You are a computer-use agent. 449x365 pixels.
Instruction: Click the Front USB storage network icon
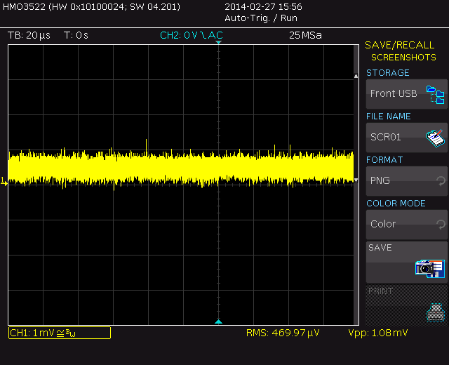point(436,93)
